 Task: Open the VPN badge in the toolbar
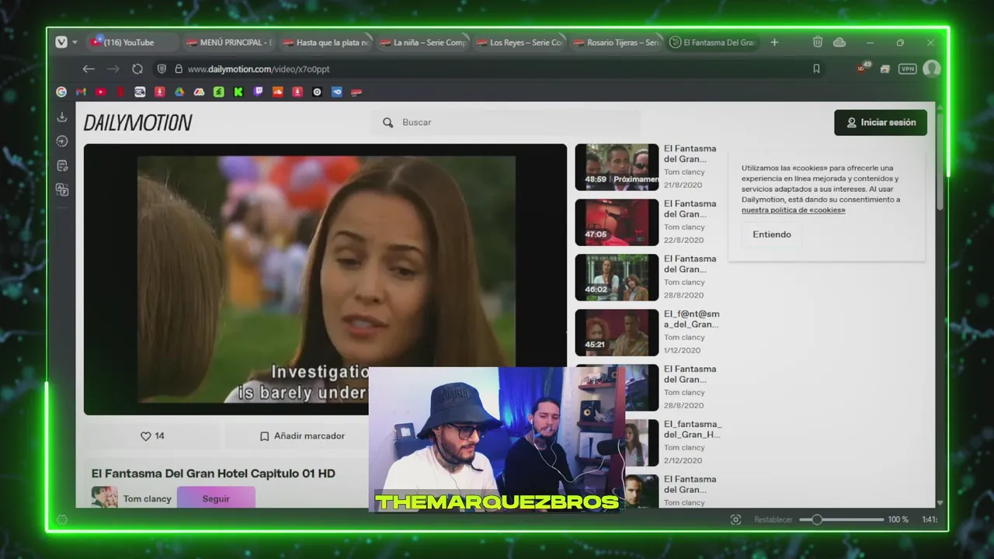pos(907,69)
